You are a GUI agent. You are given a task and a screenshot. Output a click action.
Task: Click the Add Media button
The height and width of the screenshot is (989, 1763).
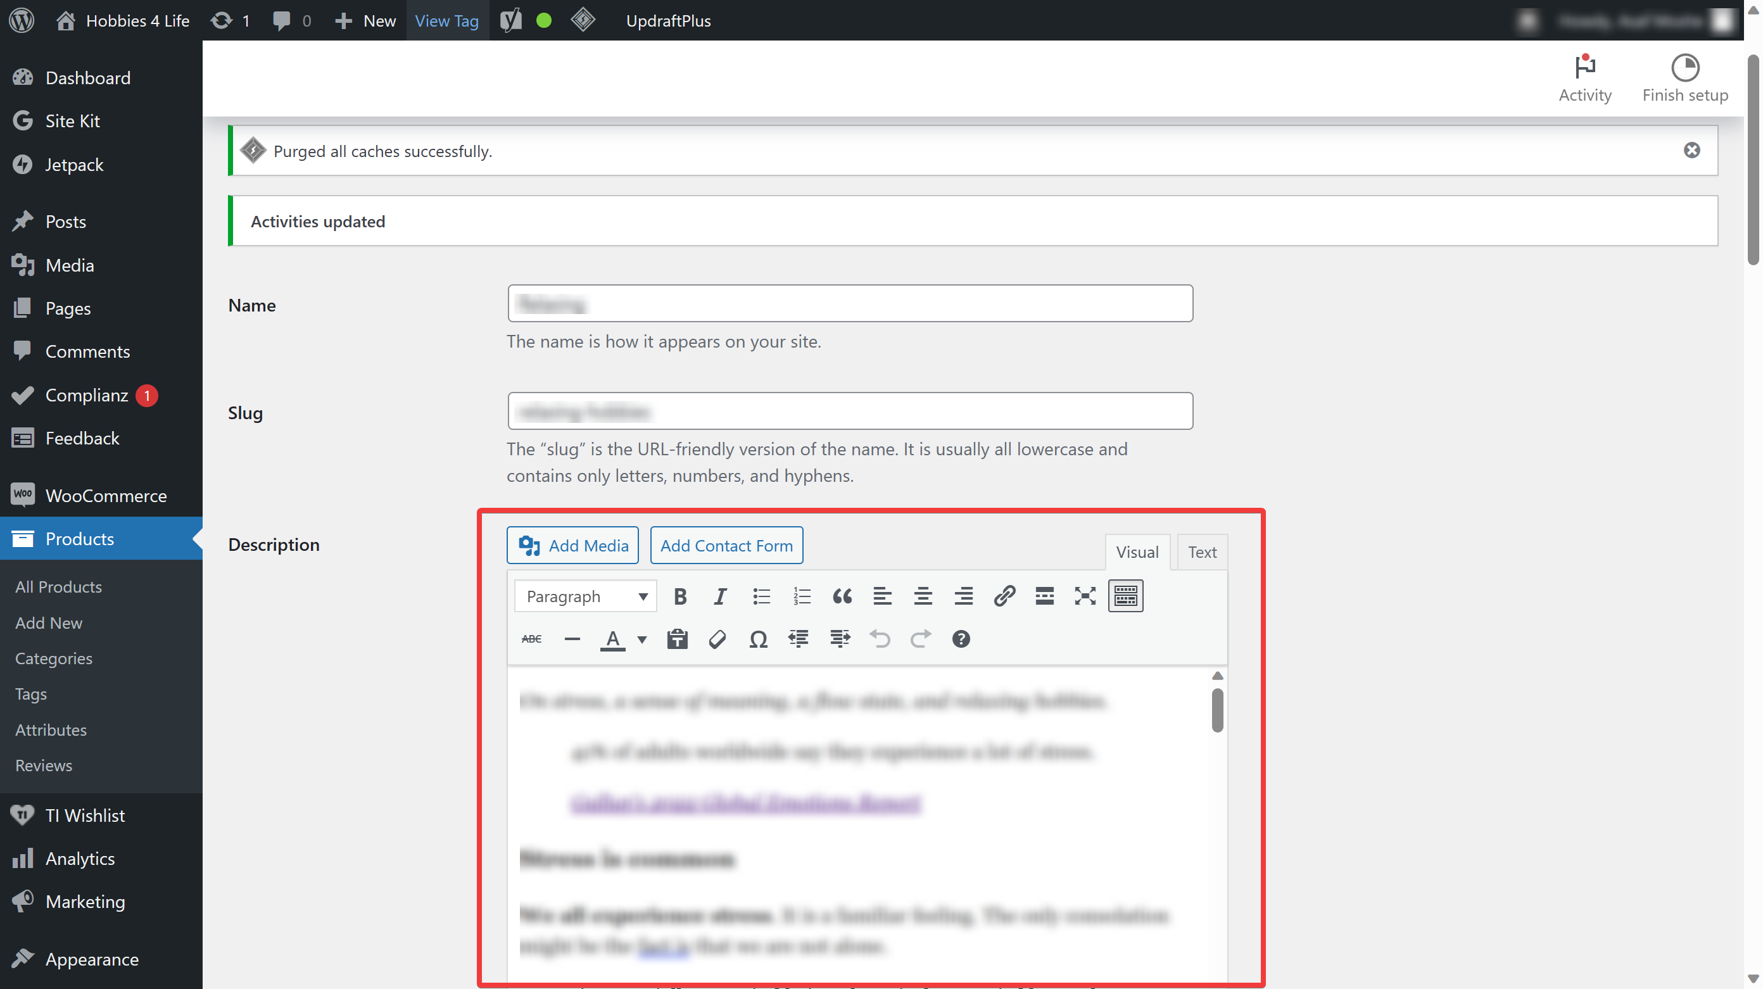[572, 545]
